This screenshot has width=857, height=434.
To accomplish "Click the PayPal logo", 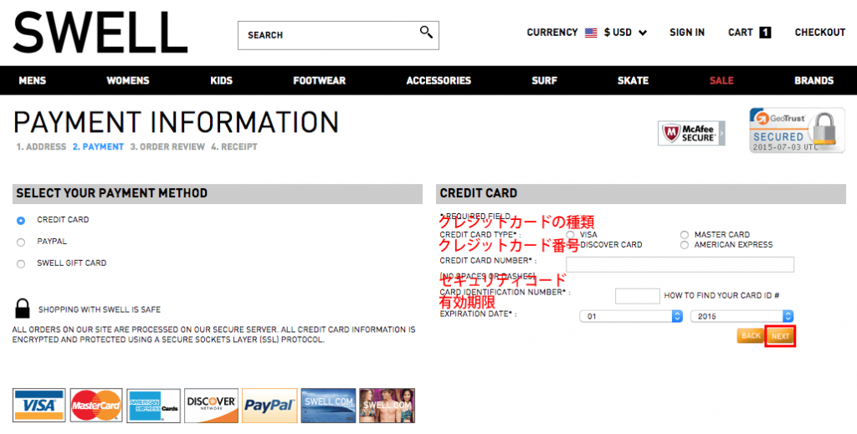I will click(269, 405).
